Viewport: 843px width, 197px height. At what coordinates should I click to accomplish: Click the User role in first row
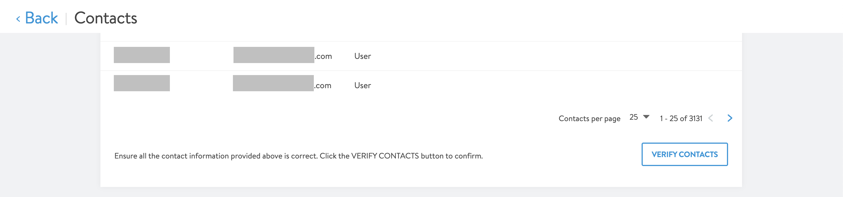point(363,56)
